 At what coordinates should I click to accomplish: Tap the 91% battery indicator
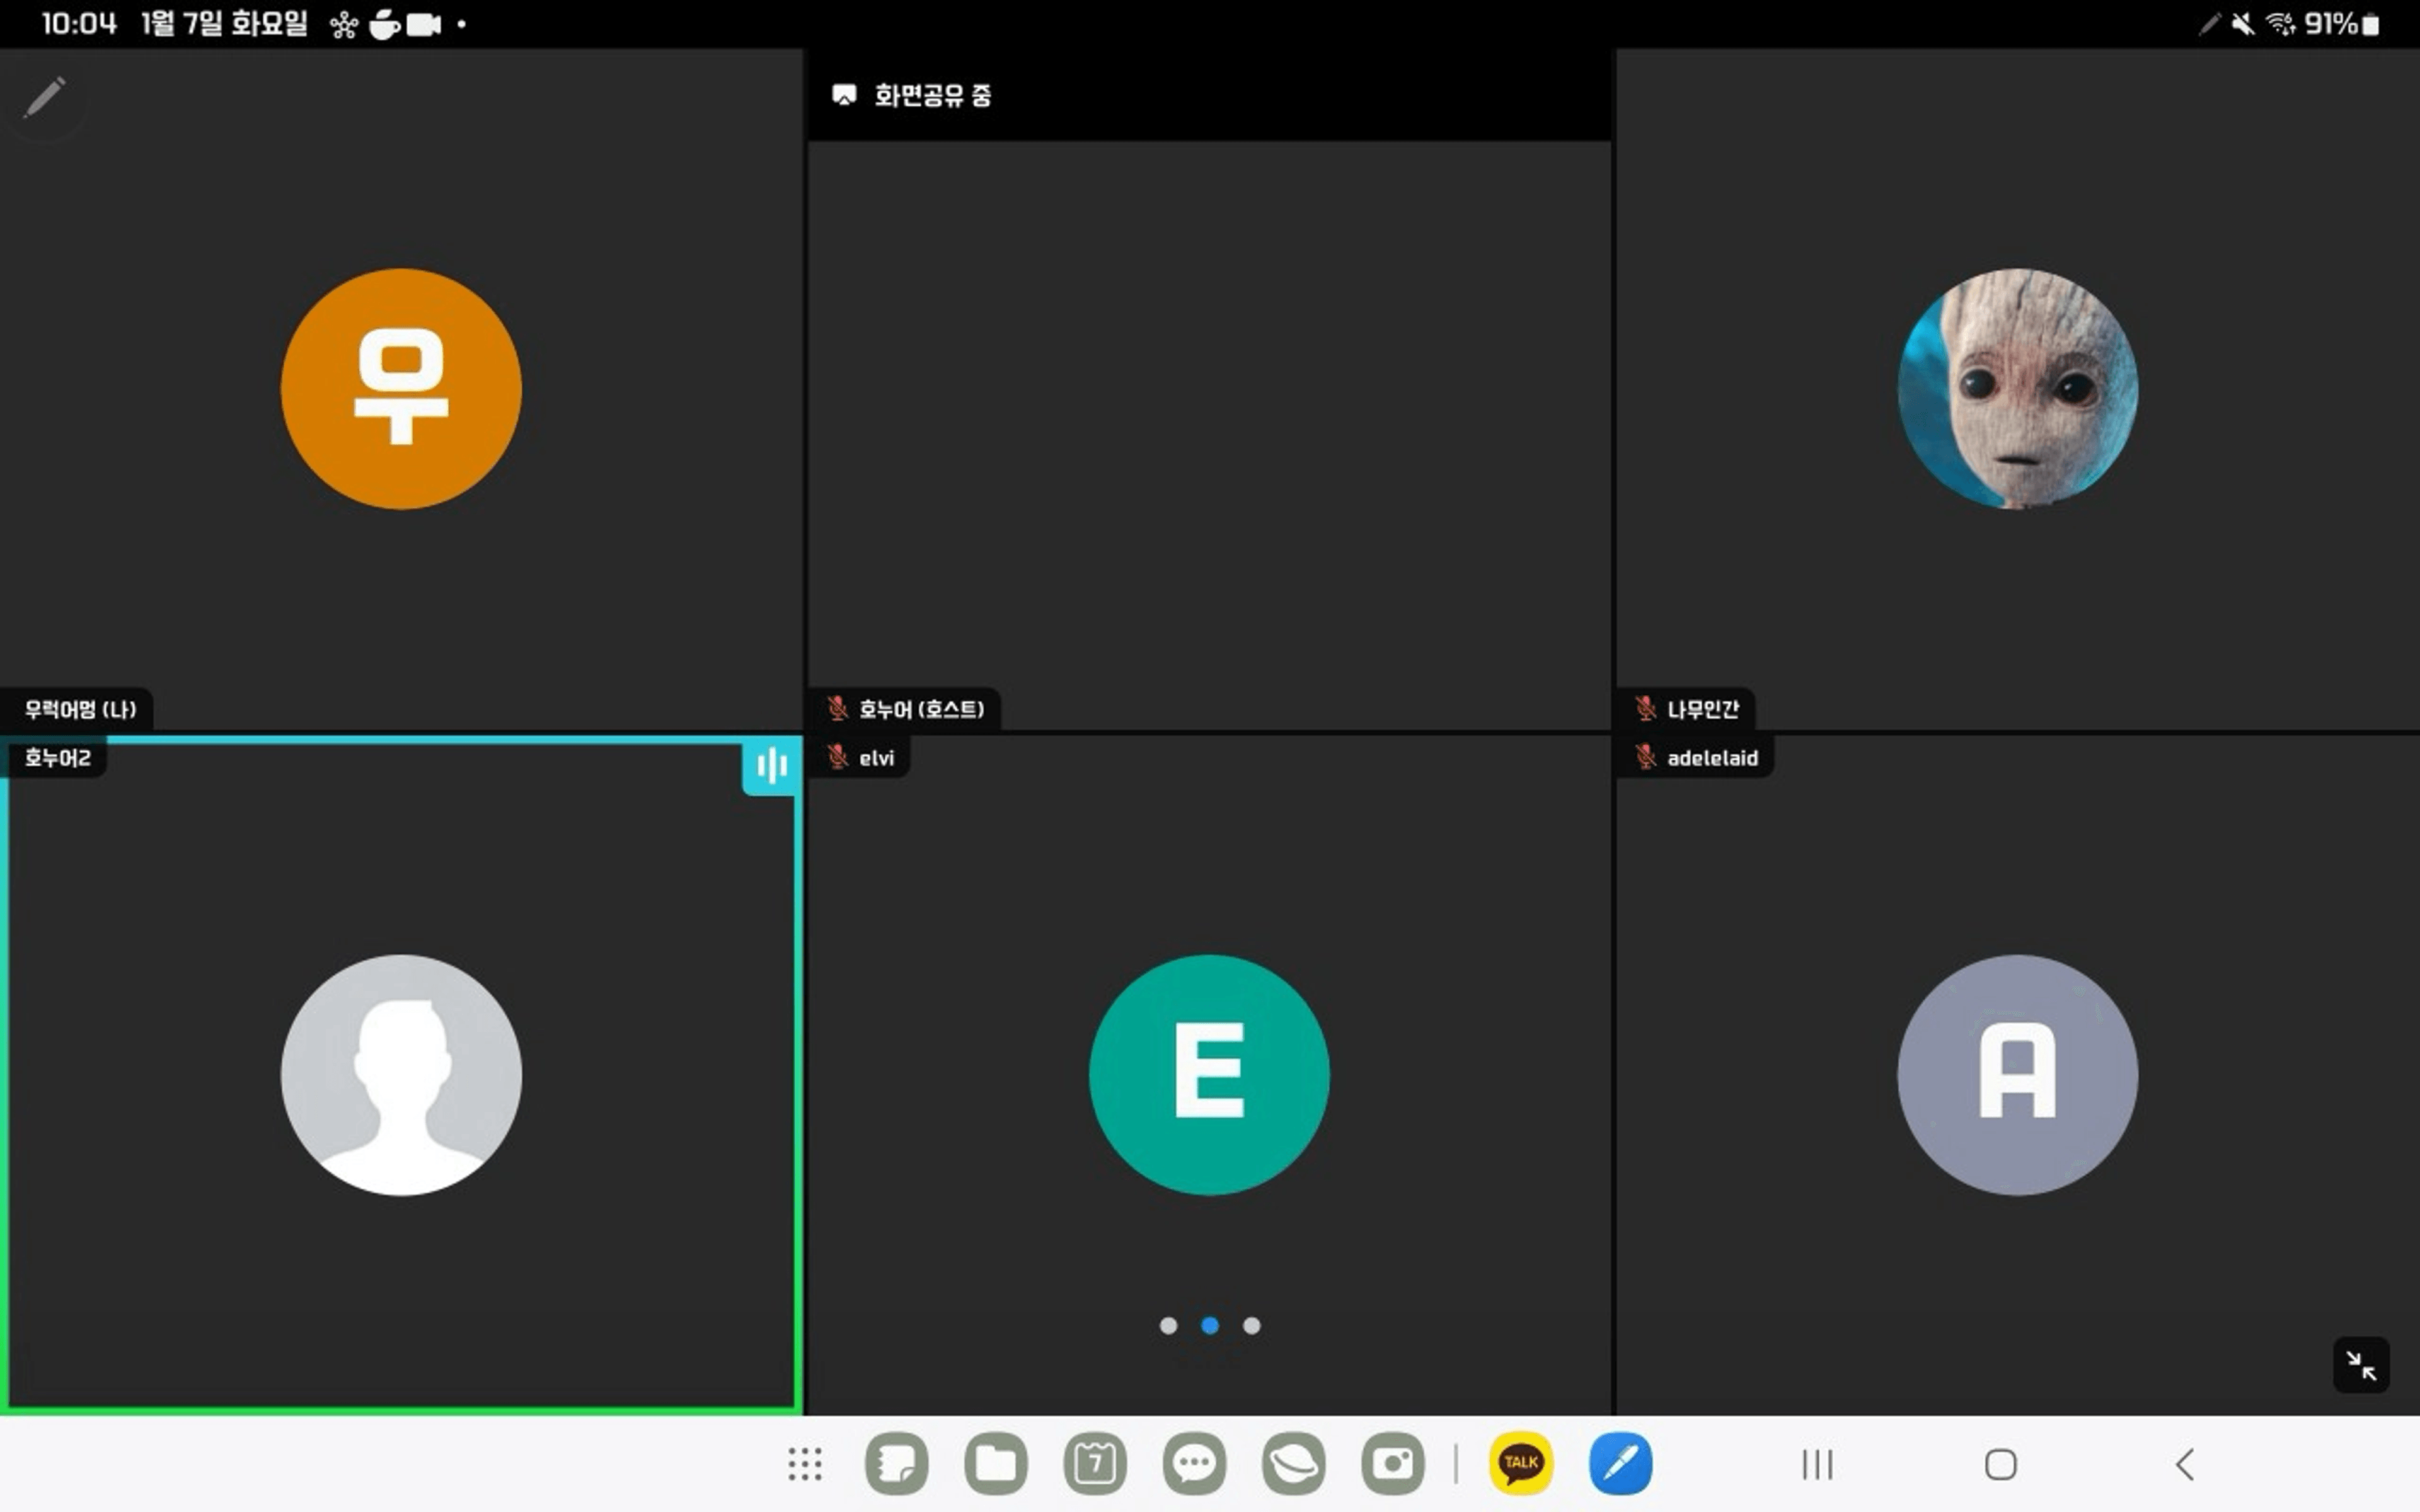pyautogui.click(x=2341, y=24)
